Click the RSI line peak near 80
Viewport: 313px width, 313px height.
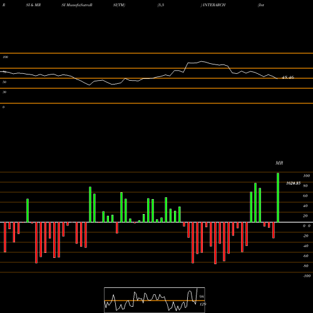point(202,61)
